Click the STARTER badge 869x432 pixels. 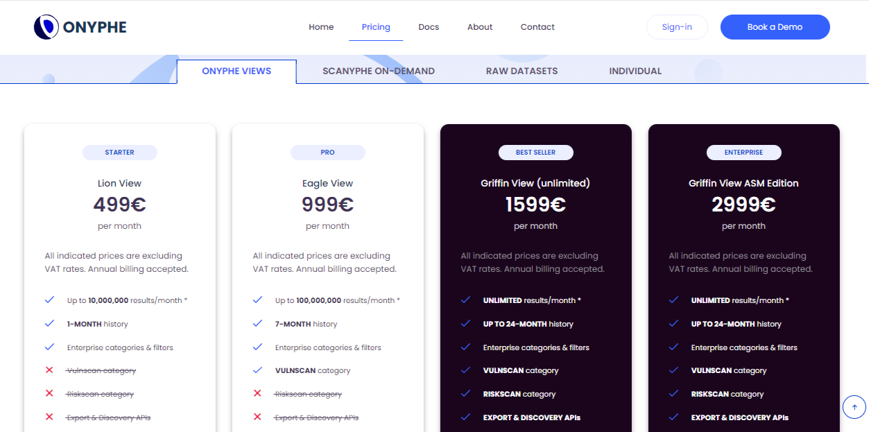[120, 153]
